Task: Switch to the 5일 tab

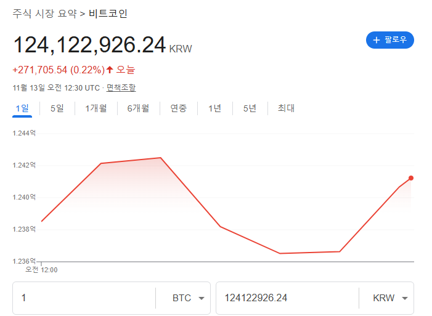Action: click(x=57, y=108)
